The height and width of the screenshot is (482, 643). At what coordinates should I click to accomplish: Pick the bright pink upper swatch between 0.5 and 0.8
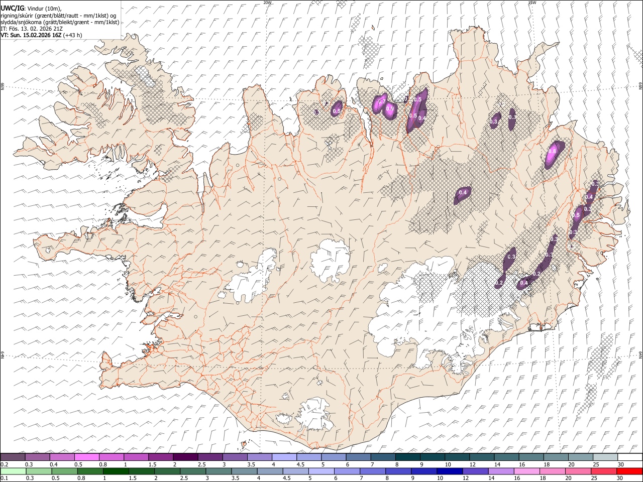pos(87,457)
